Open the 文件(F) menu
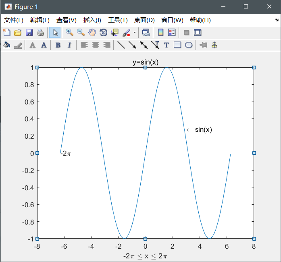The height and width of the screenshot is (262, 281). point(14,20)
